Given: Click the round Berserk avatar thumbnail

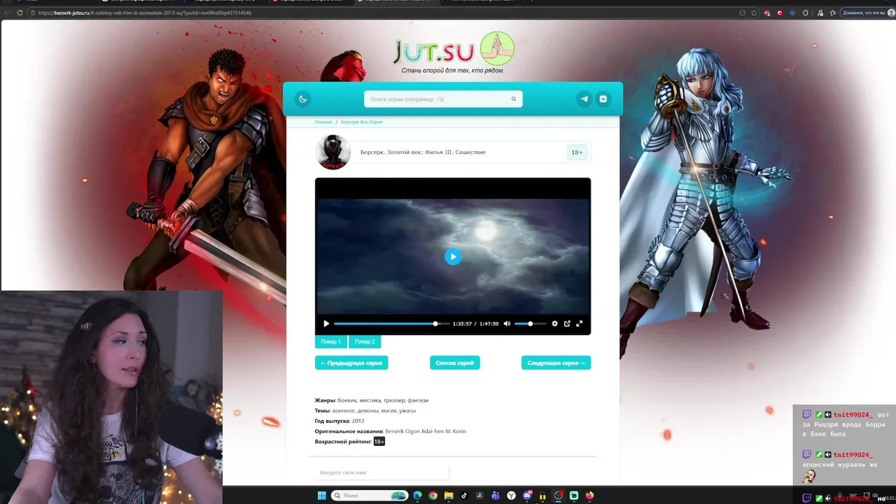Looking at the screenshot, I should point(332,152).
